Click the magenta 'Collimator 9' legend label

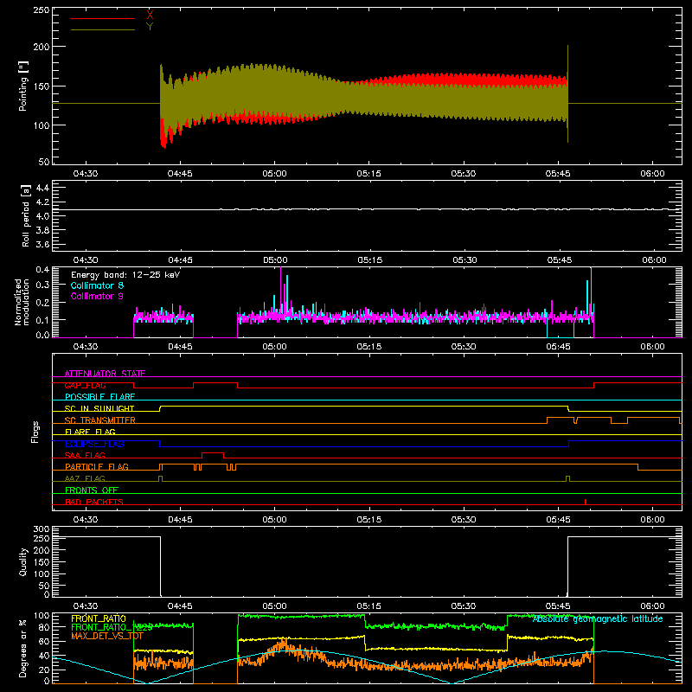pos(97,296)
